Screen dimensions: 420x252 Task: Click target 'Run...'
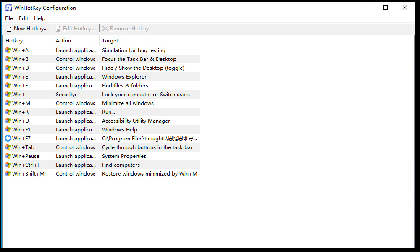[108, 112]
